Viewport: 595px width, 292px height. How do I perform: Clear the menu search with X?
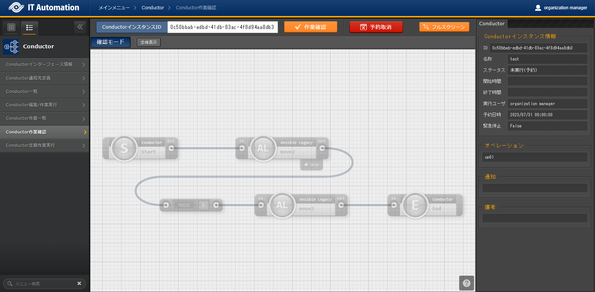tap(79, 283)
